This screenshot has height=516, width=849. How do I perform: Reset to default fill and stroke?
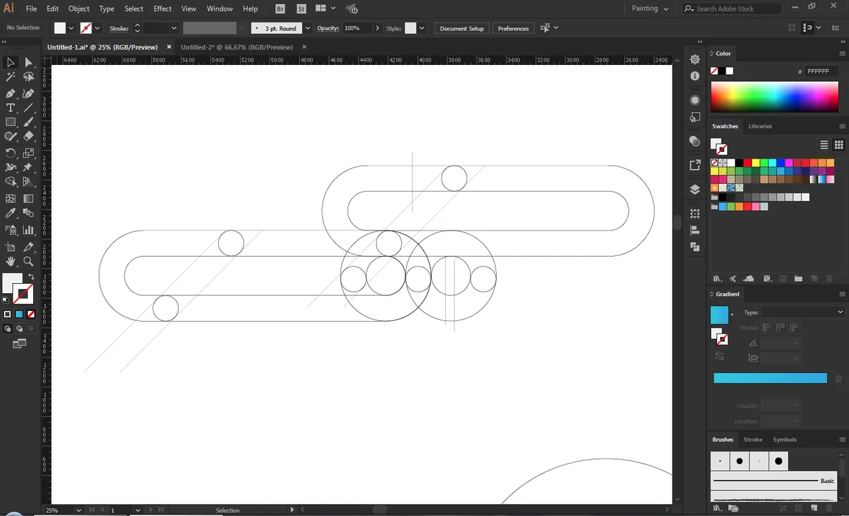(6, 300)
